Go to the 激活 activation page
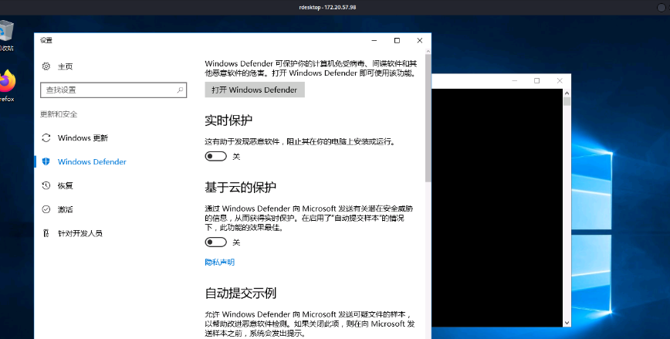The width and height of the screenshot is (670, 339). pyautogui.click(x=66, y=209)
